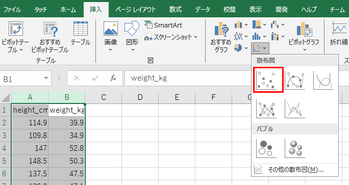Select scatter with straight lines only
Image resolution: width=349 pixels, height=185 pixels.
295,109
